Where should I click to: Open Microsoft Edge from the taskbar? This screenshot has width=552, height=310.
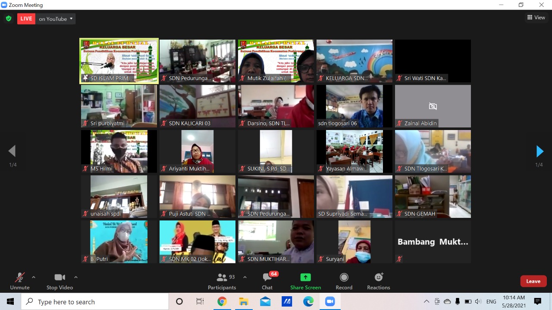[x=308, y=301]
